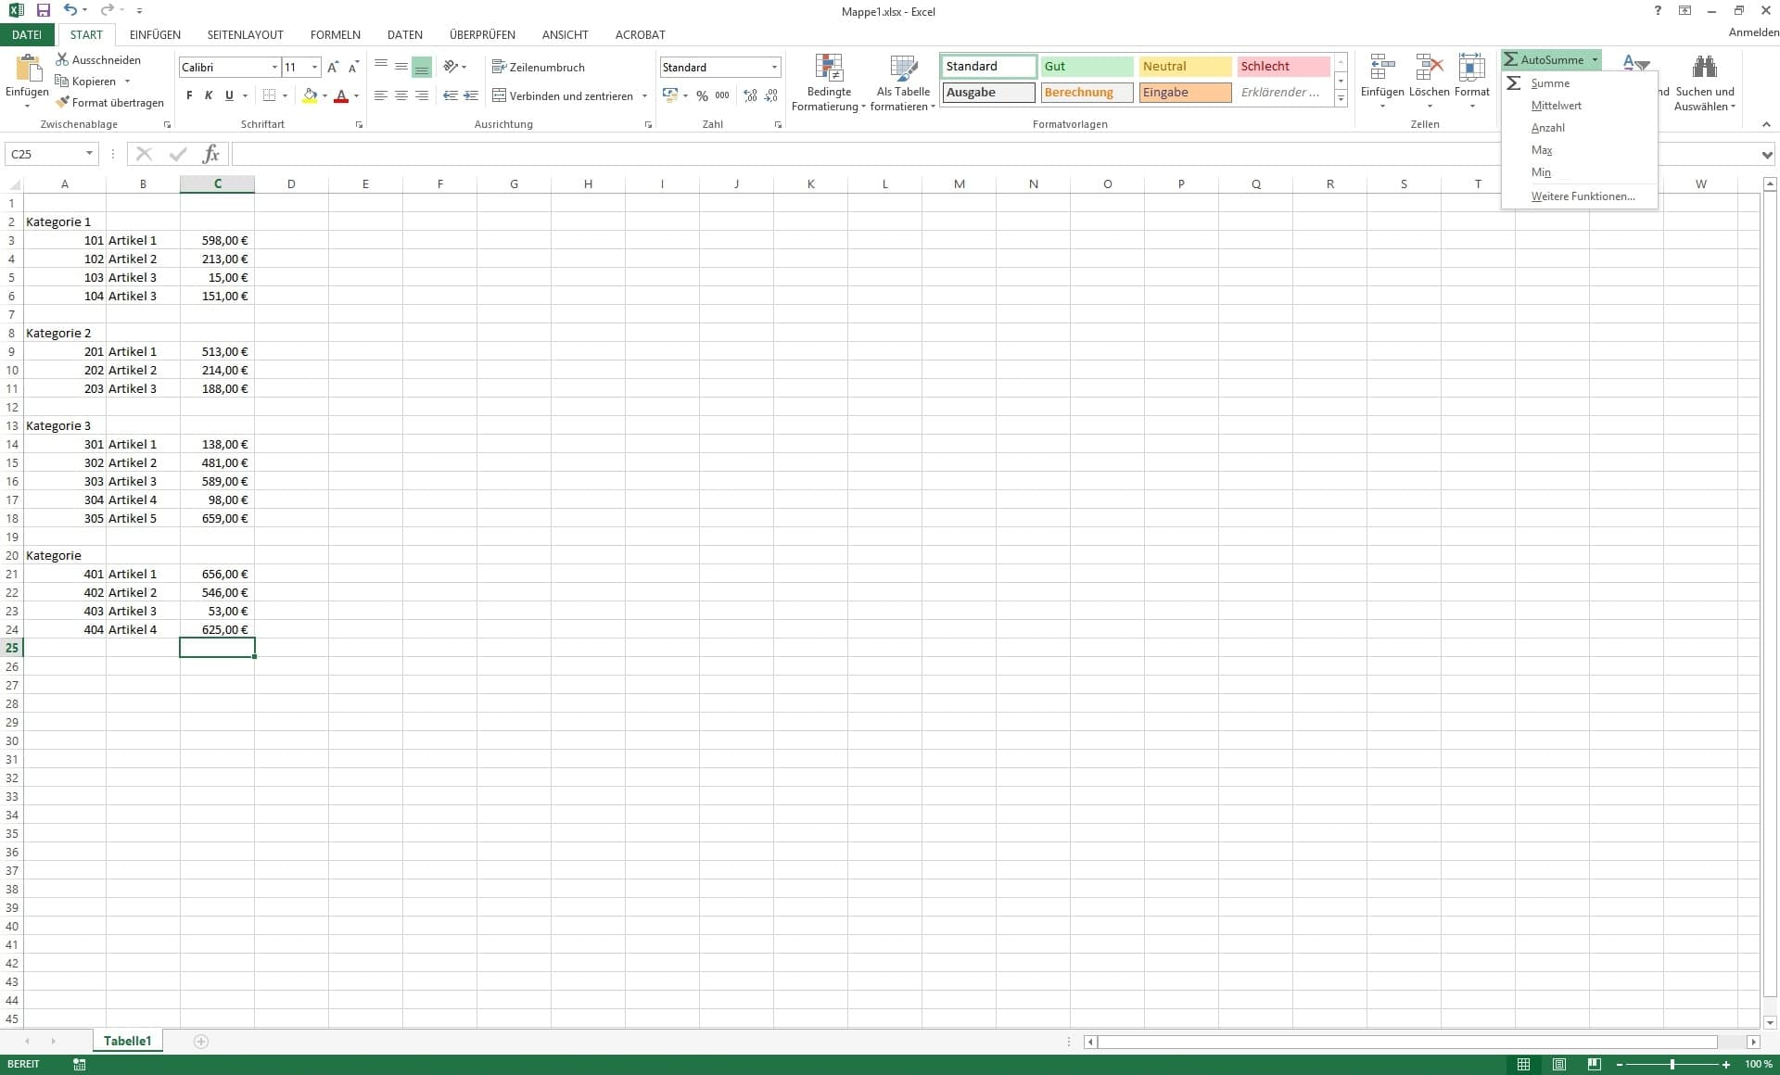Click the Bedingte Formatierung icon
This screenshot has width=1780, height=1075.
click(829, 69)
